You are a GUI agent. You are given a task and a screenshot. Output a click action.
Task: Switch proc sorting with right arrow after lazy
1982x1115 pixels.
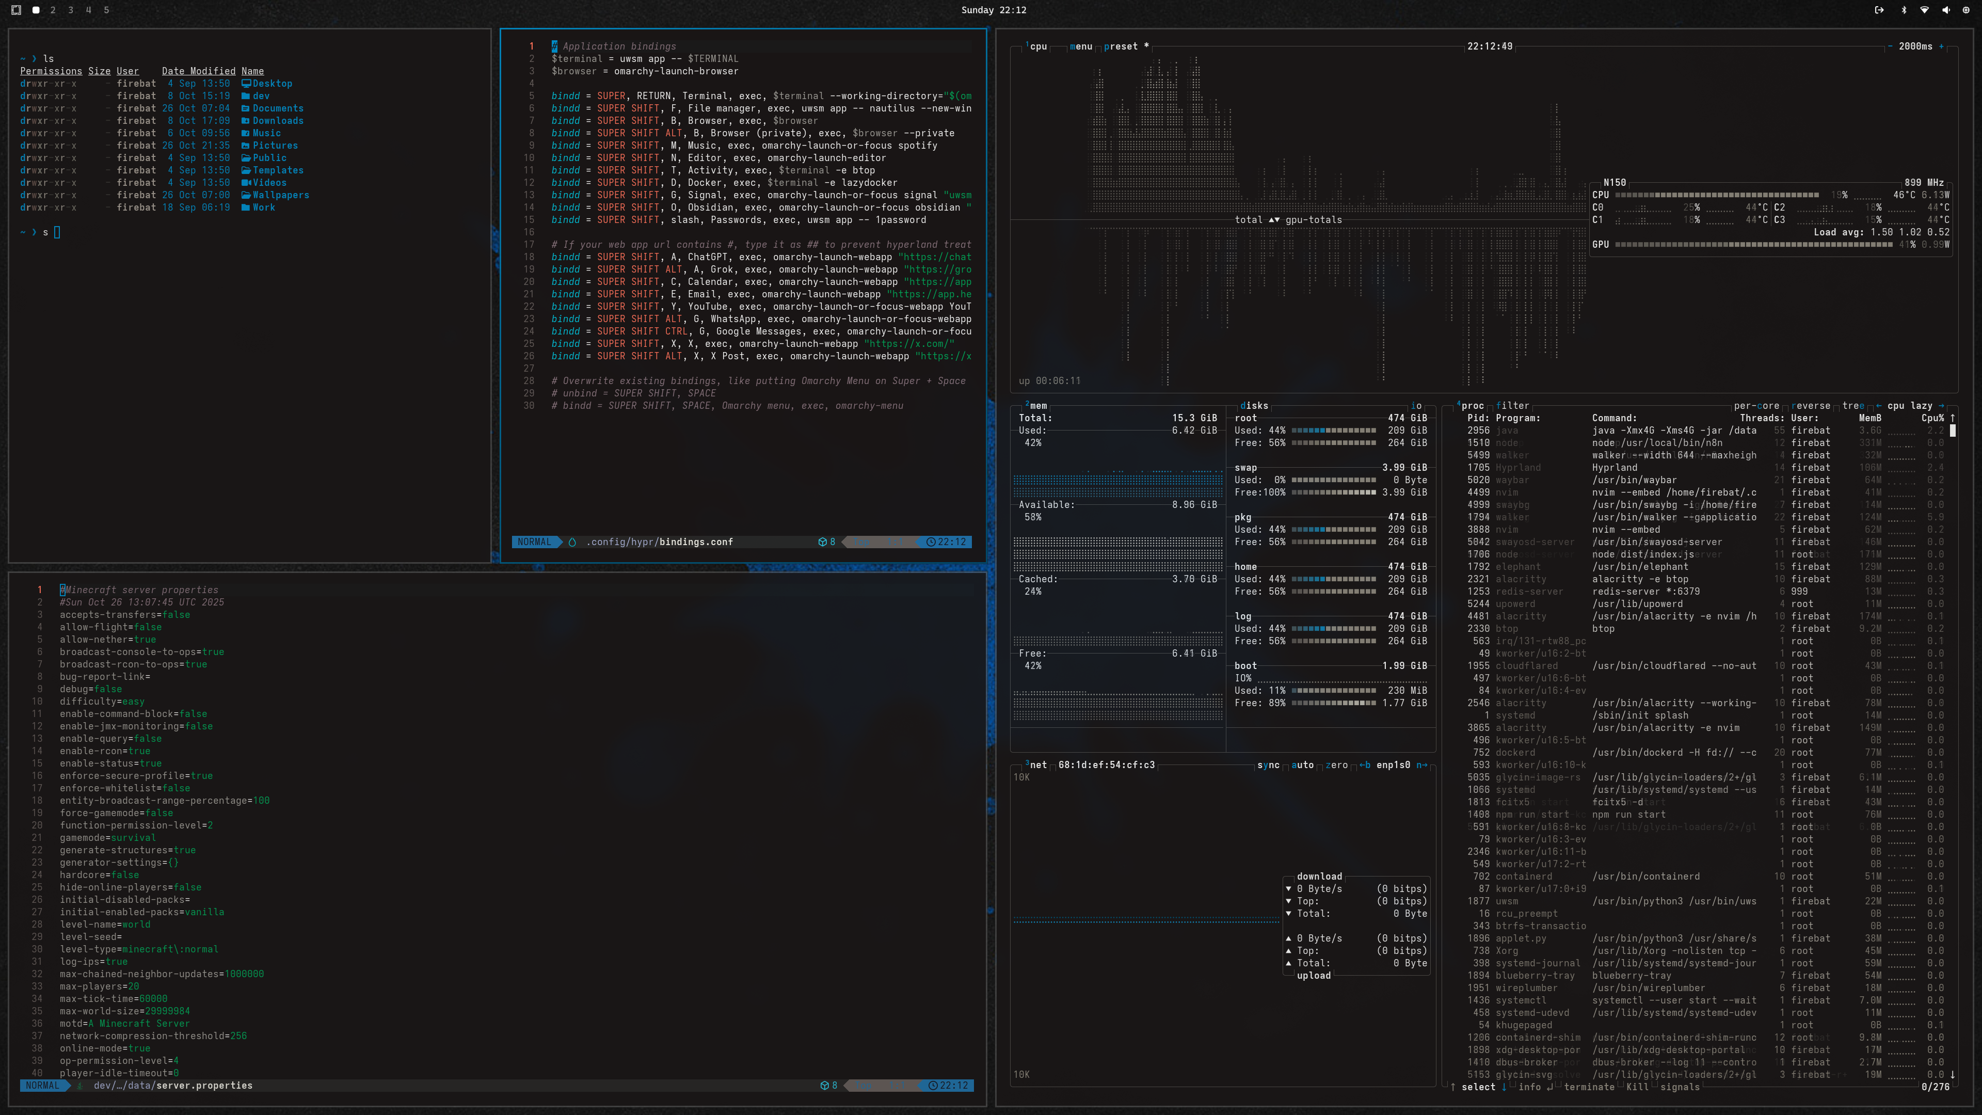point(1941,406)
